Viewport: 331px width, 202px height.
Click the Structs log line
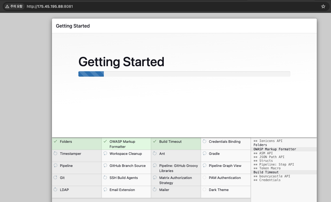(263, 161)
